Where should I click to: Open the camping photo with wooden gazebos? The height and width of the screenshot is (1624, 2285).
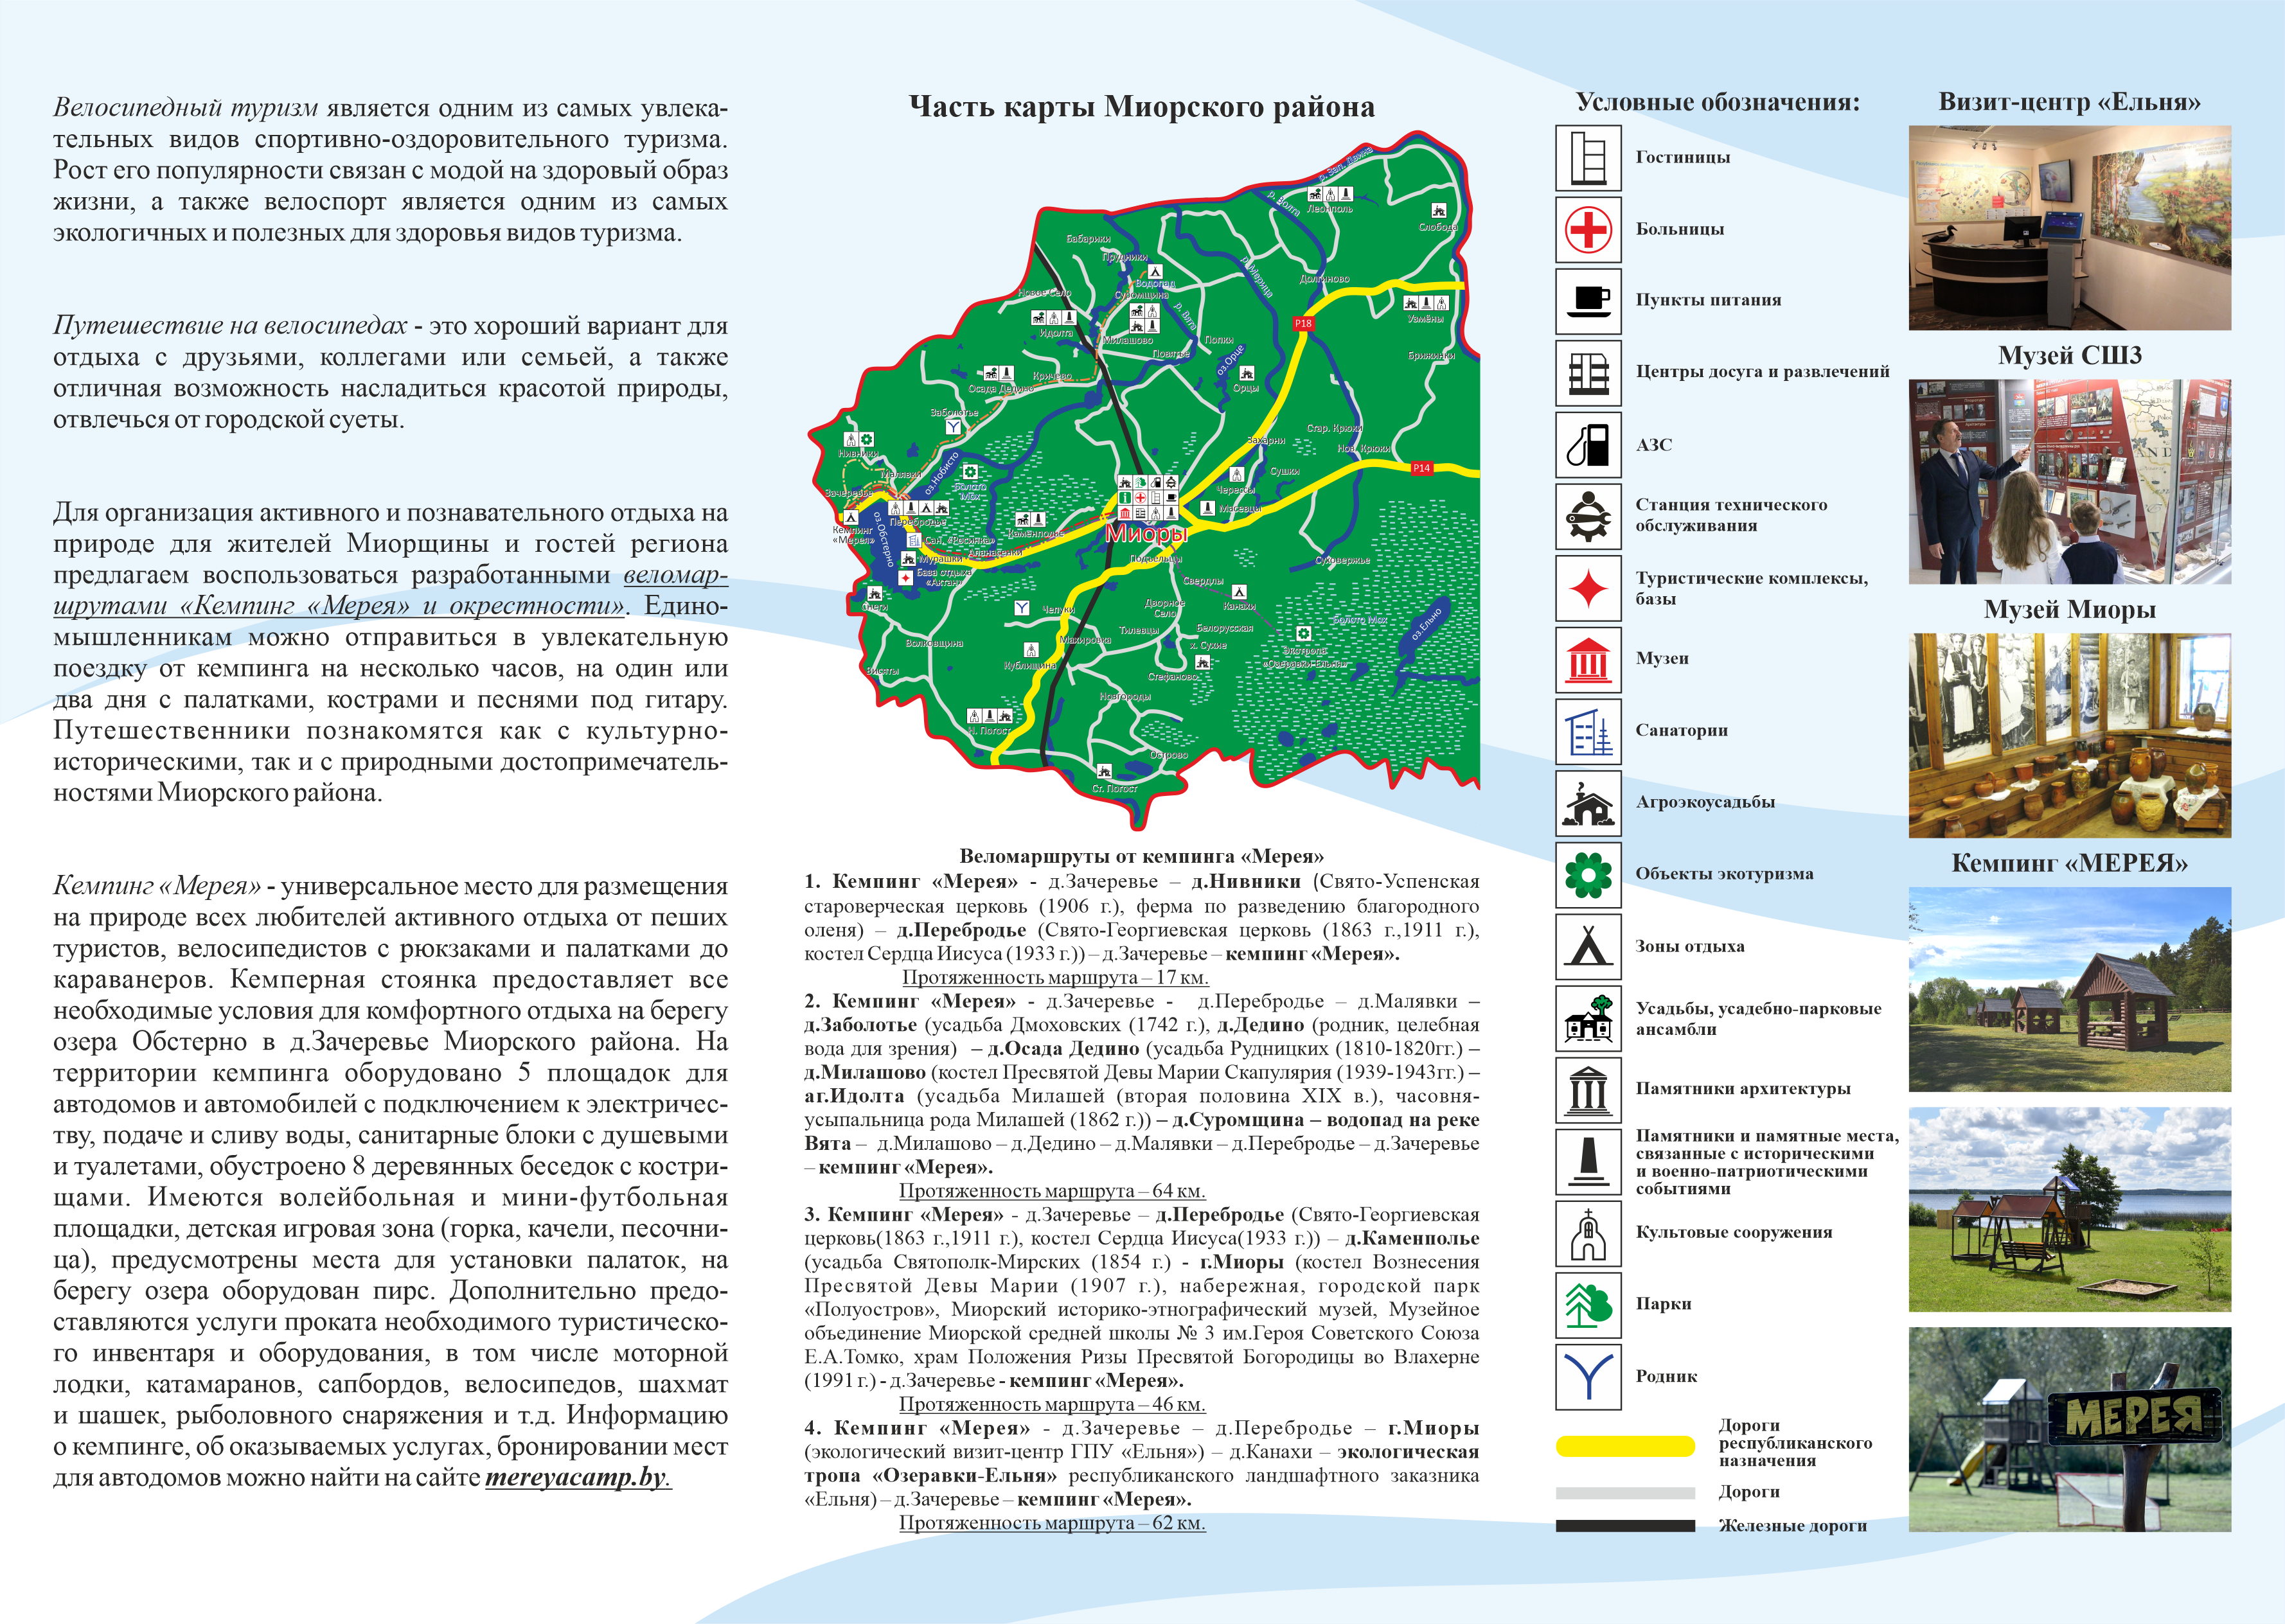click(x=2069, y=989)
